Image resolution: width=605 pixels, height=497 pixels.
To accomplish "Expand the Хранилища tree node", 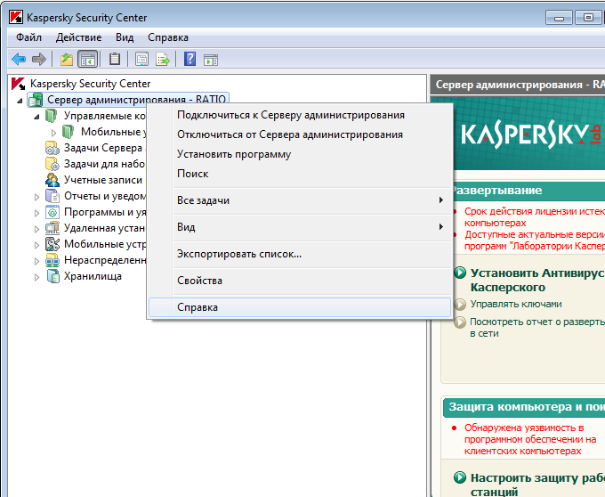I will coord(36,277).
